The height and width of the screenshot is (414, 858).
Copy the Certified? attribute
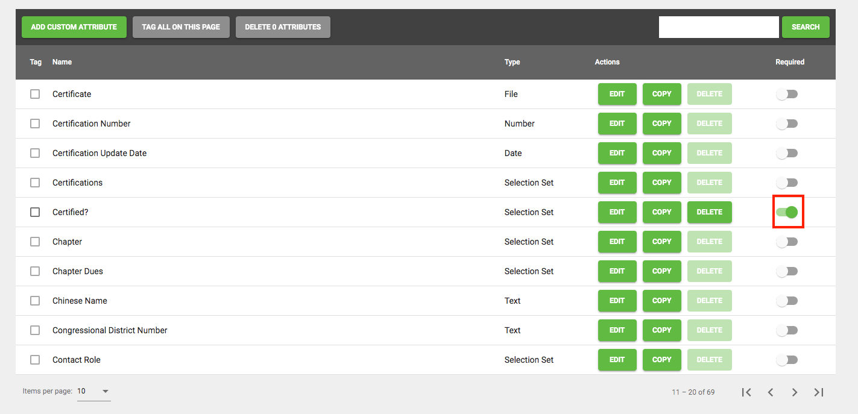(x=662, y=212)
